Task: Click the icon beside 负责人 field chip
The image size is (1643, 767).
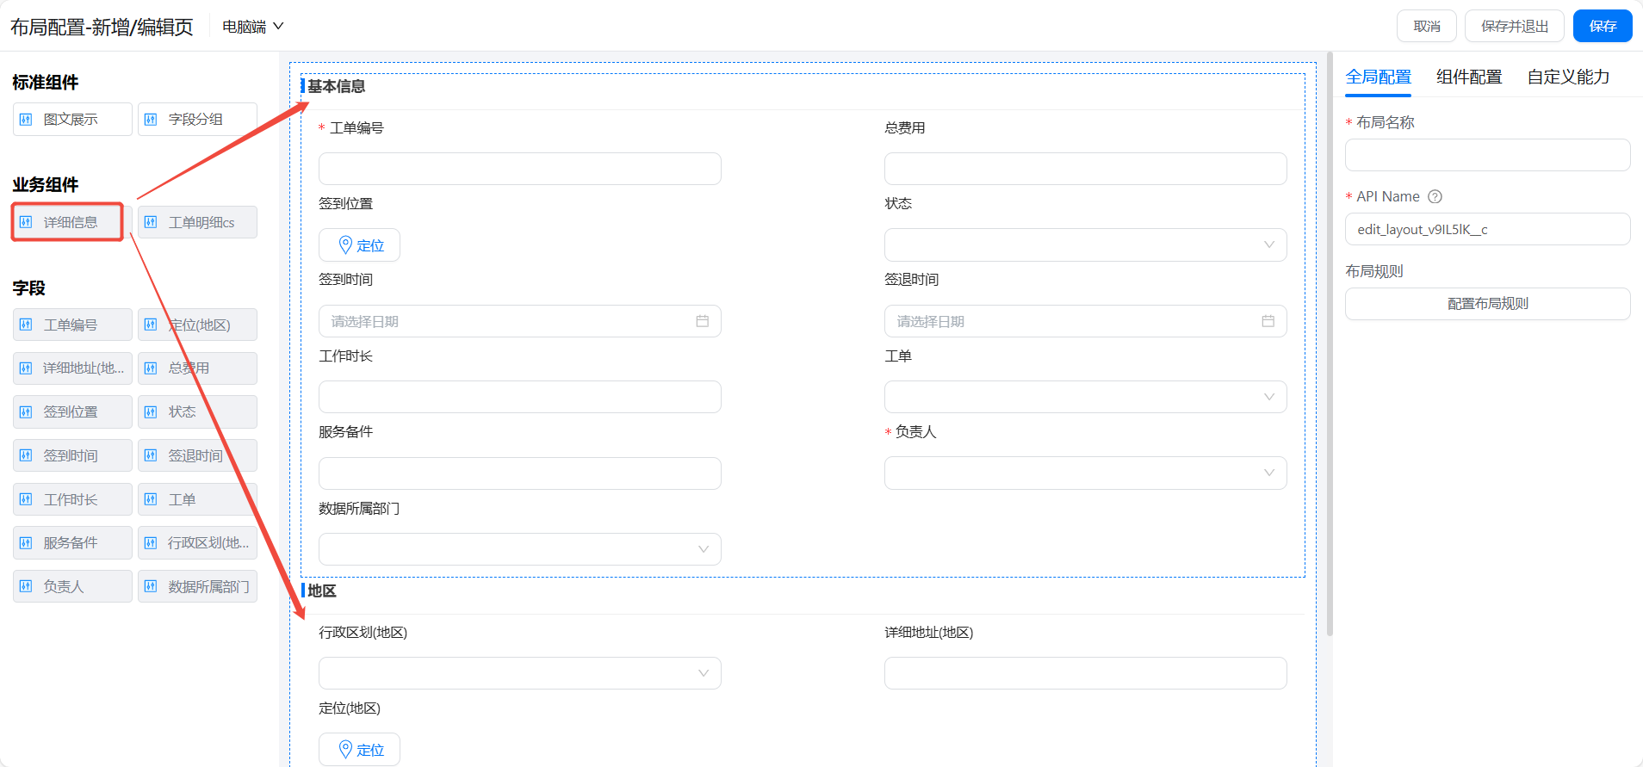Action: pyautogui.click(x=26, y=586)
